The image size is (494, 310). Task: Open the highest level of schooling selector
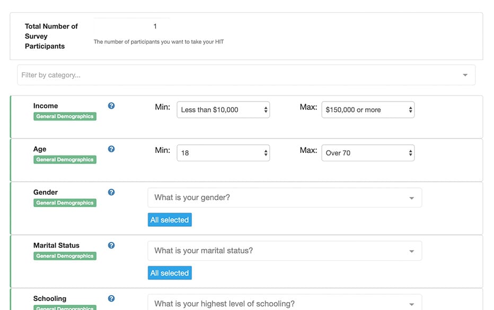click(285, 303)
